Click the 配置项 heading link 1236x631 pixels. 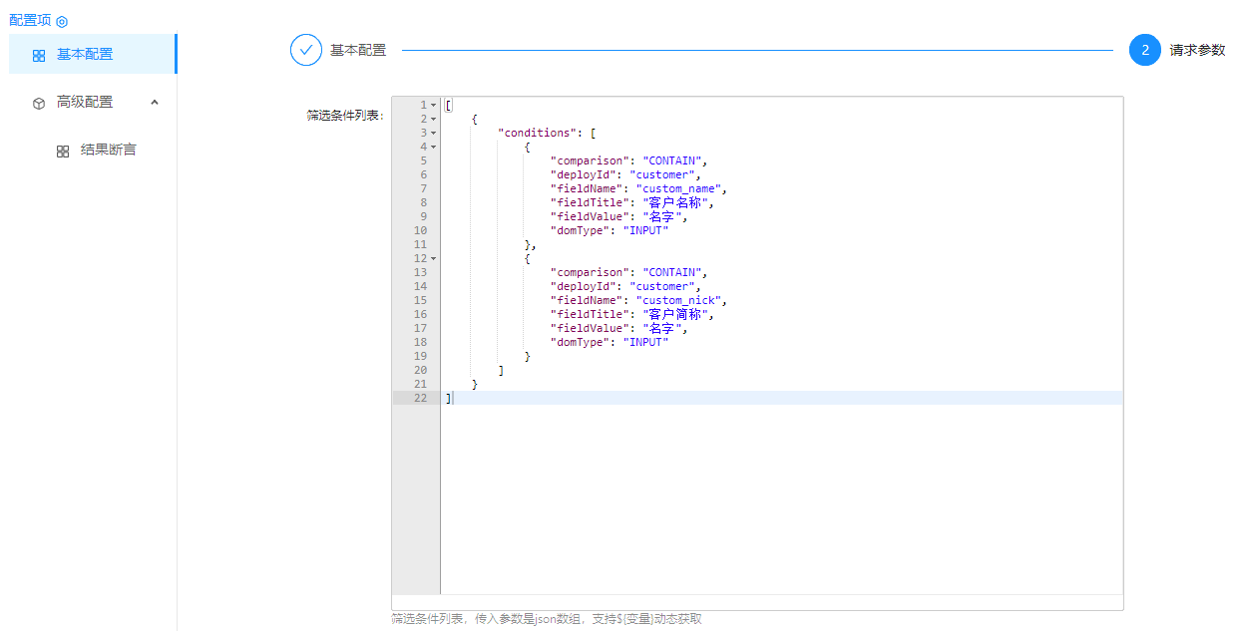coord(30,20)
